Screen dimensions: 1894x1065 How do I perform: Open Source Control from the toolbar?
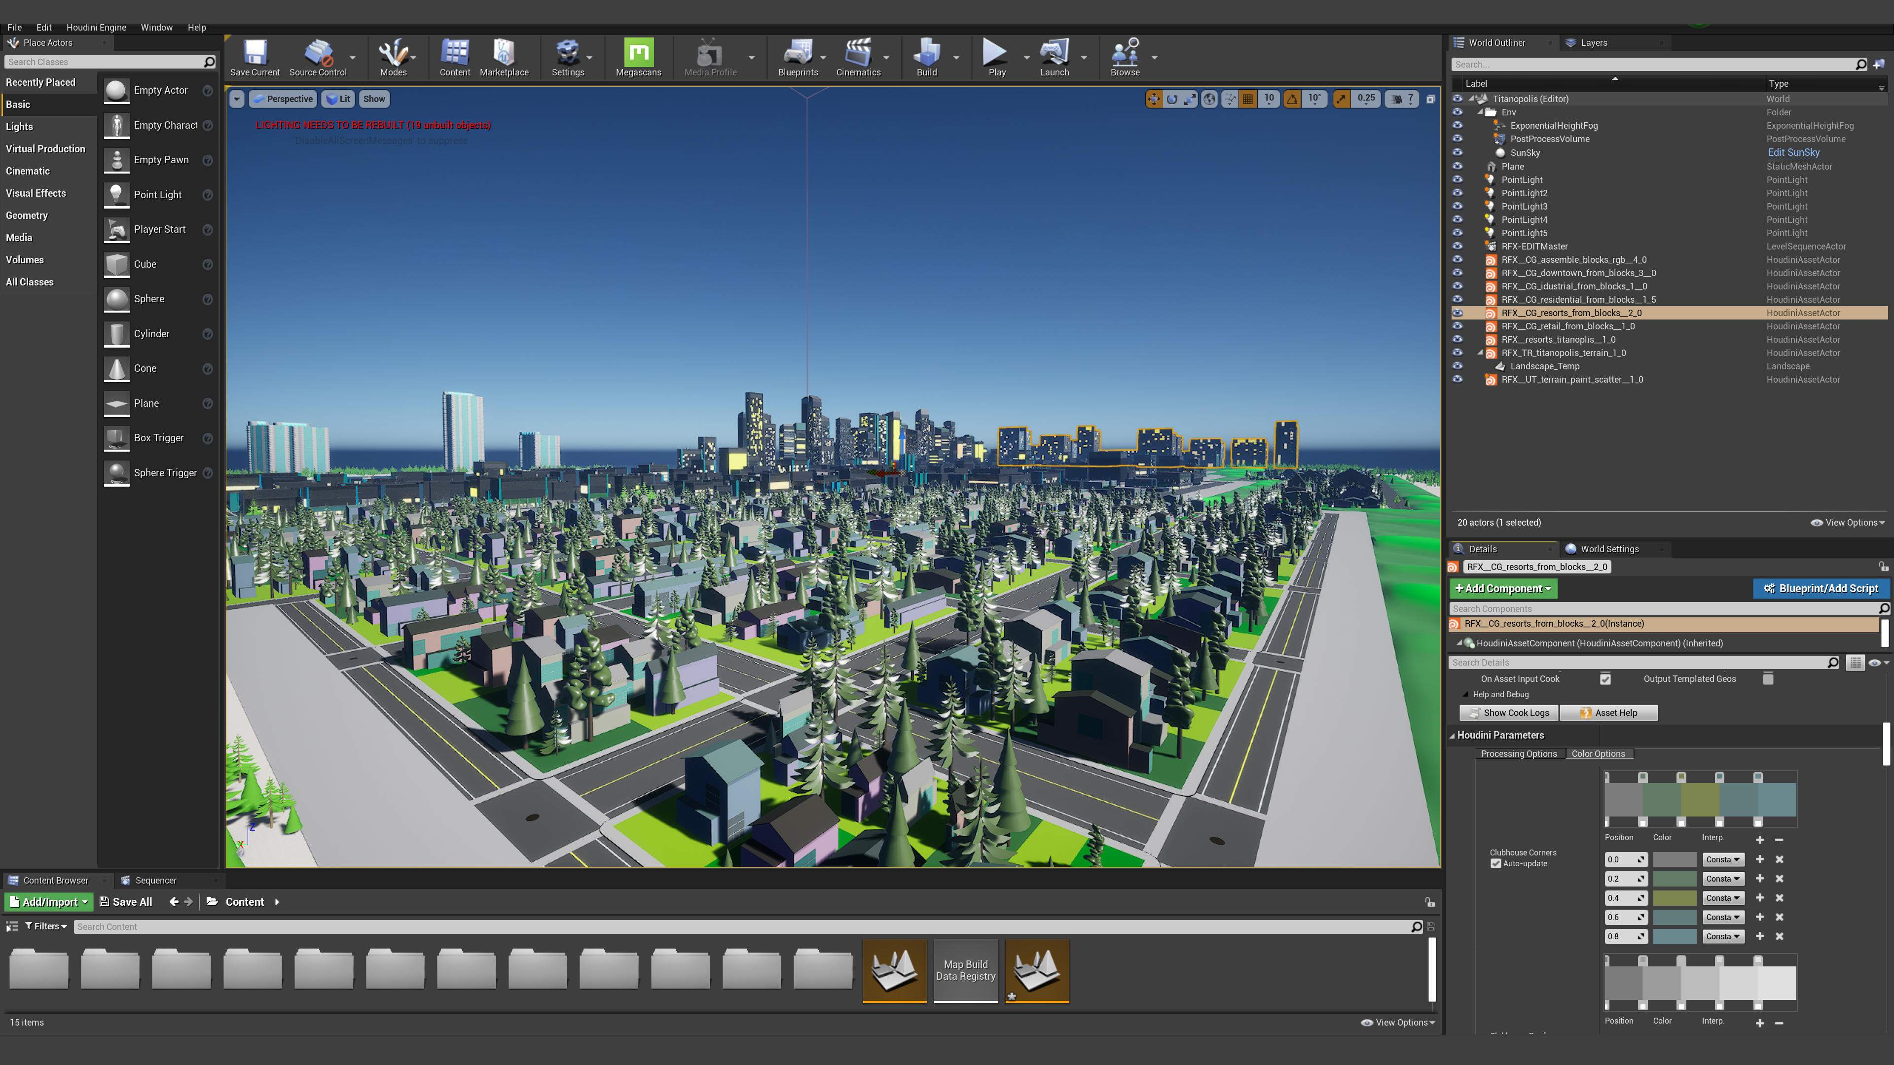318,57
